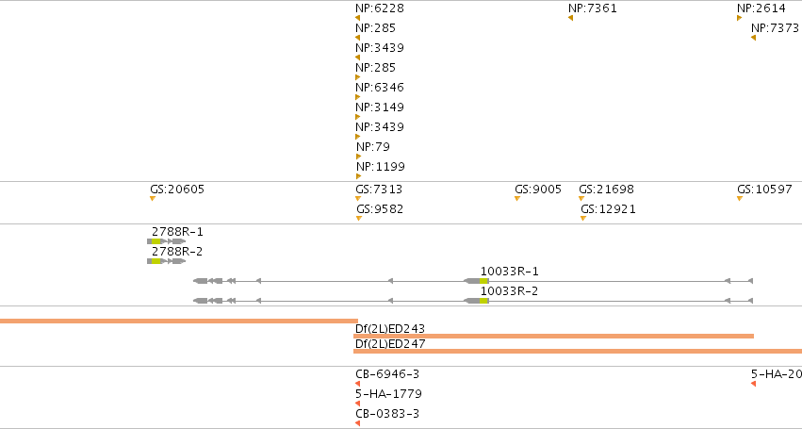Open the 2788R-1 transcript name
The height and width of the screenshot is (429, 802).
177,232
